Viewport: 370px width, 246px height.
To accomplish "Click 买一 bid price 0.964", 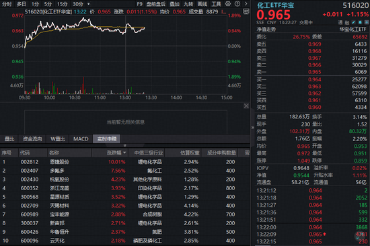I will pos(315,79).
